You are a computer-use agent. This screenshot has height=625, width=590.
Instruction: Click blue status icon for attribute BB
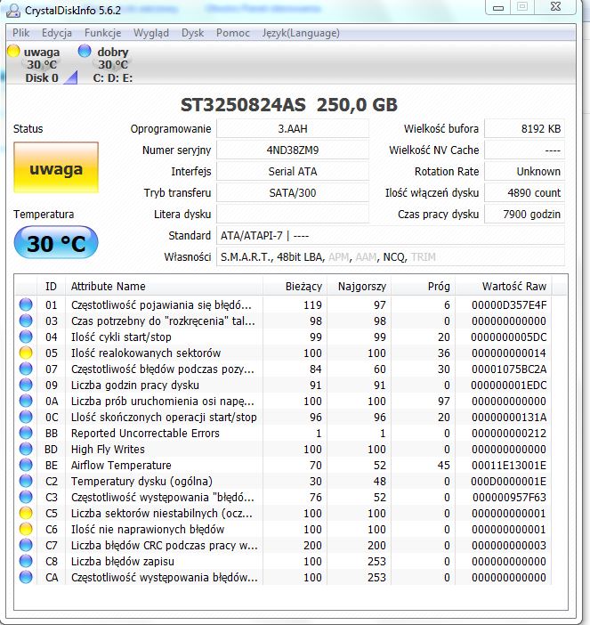[x=26, y=433]
